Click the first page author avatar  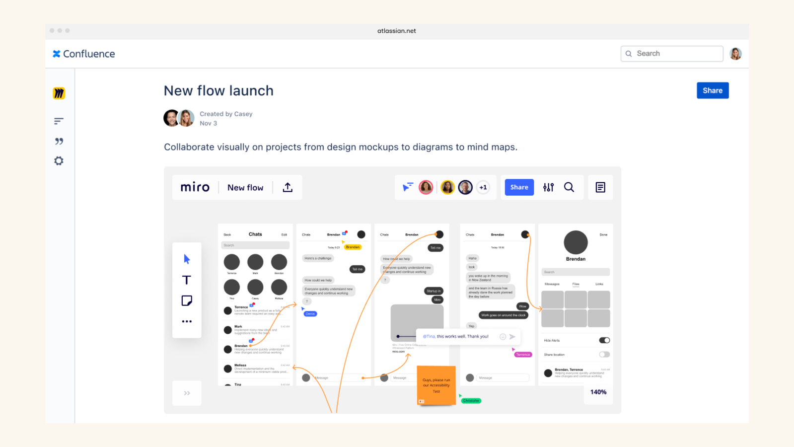click(x=171, y=118)
